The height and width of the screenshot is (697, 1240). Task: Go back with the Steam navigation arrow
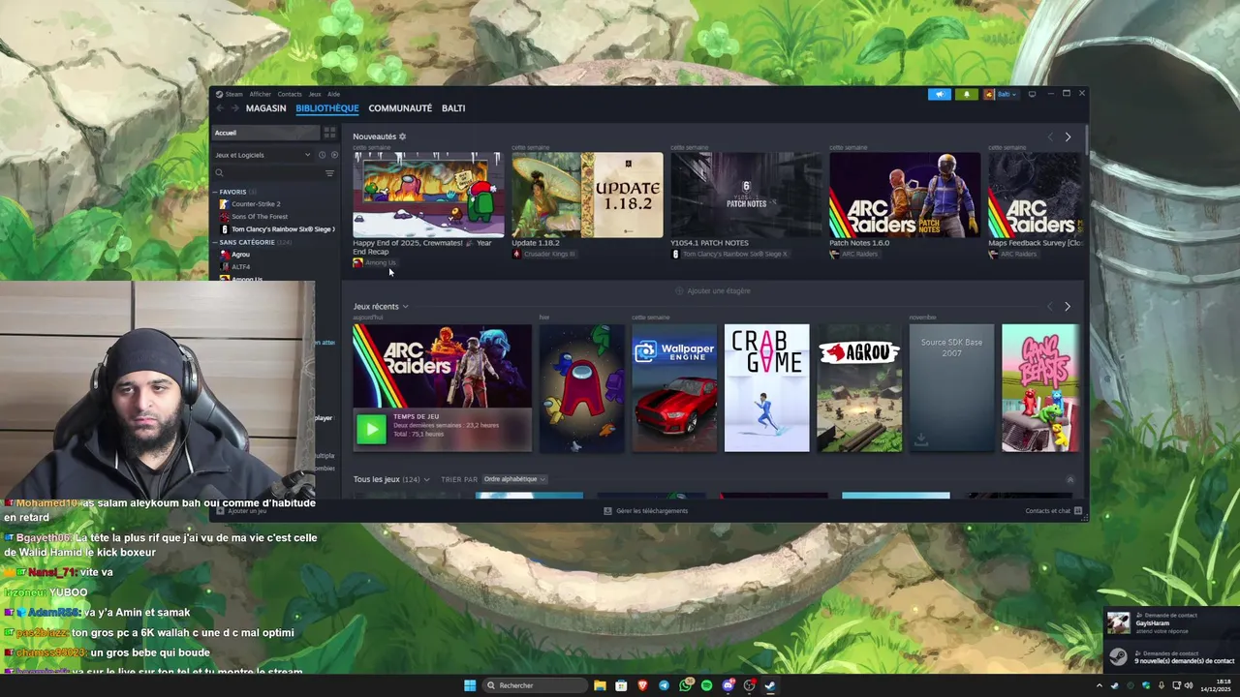[220, 108]
